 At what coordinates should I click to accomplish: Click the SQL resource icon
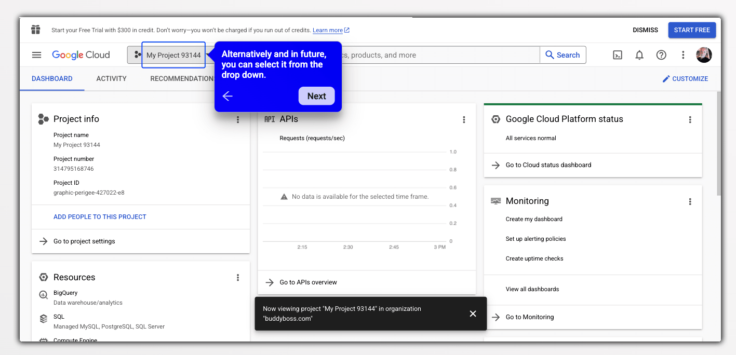point(44,319)
